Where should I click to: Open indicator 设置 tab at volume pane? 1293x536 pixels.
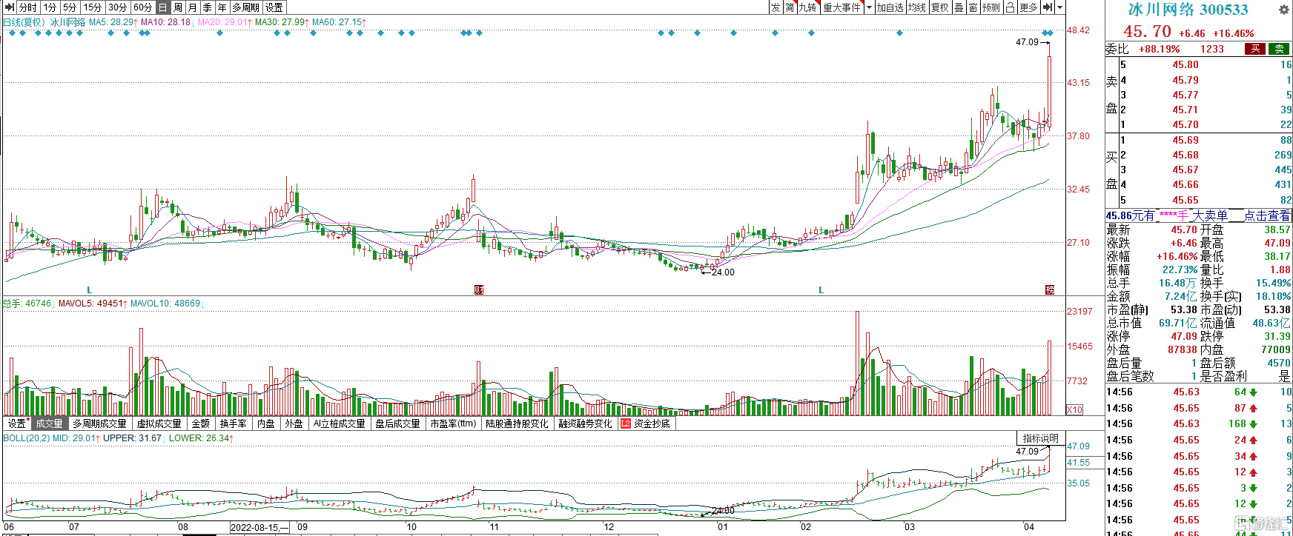point(16,423)
